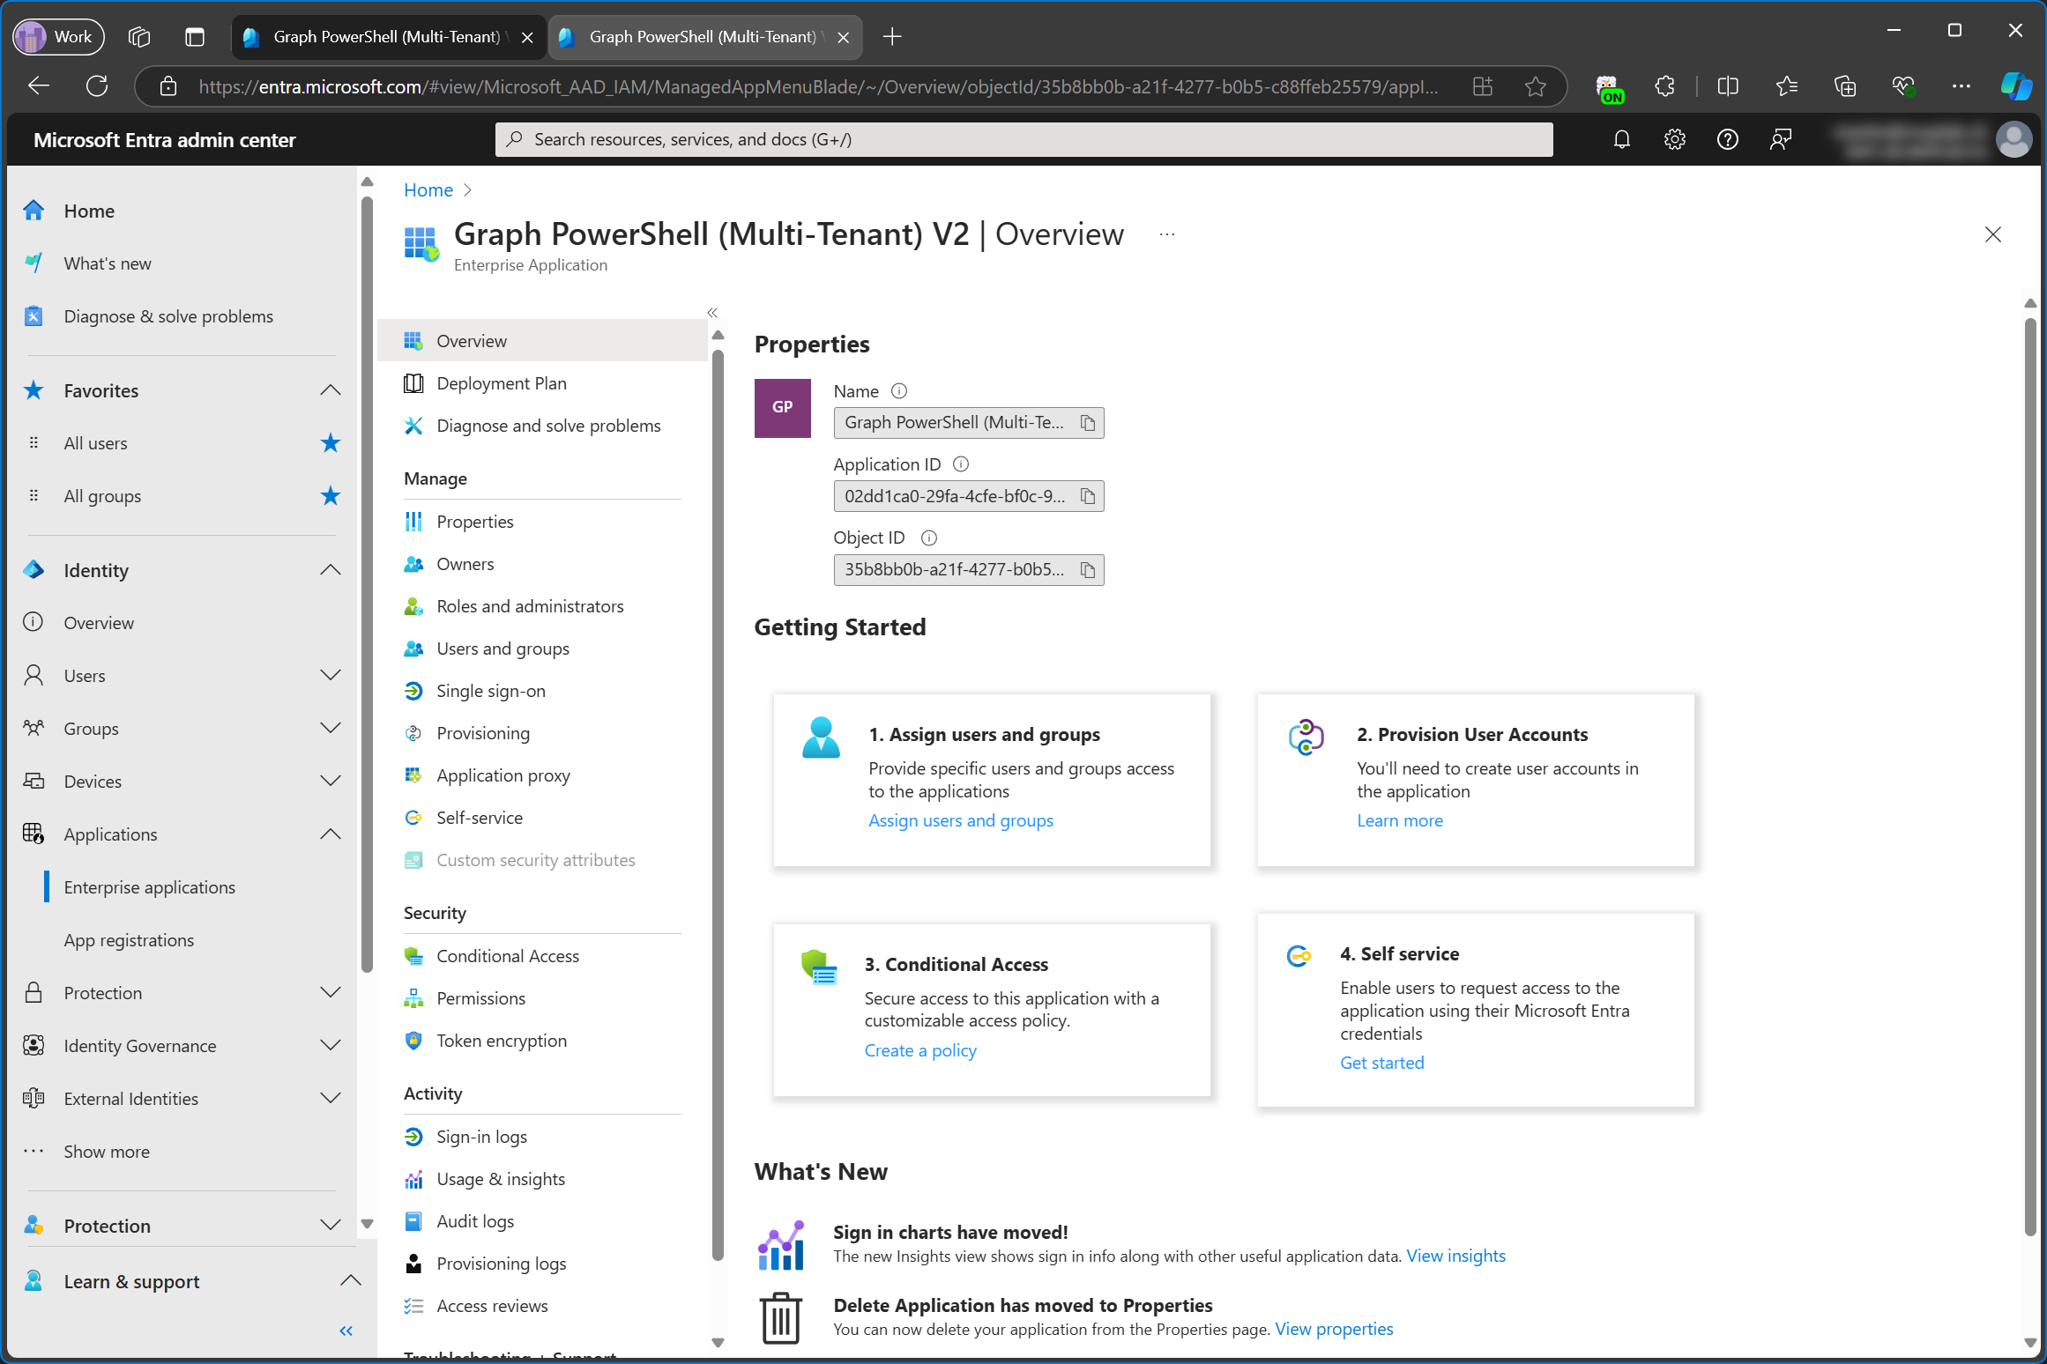Screen dimensions: 2047x1364
Task: Open the Work profile button
Action: [58, 37]
